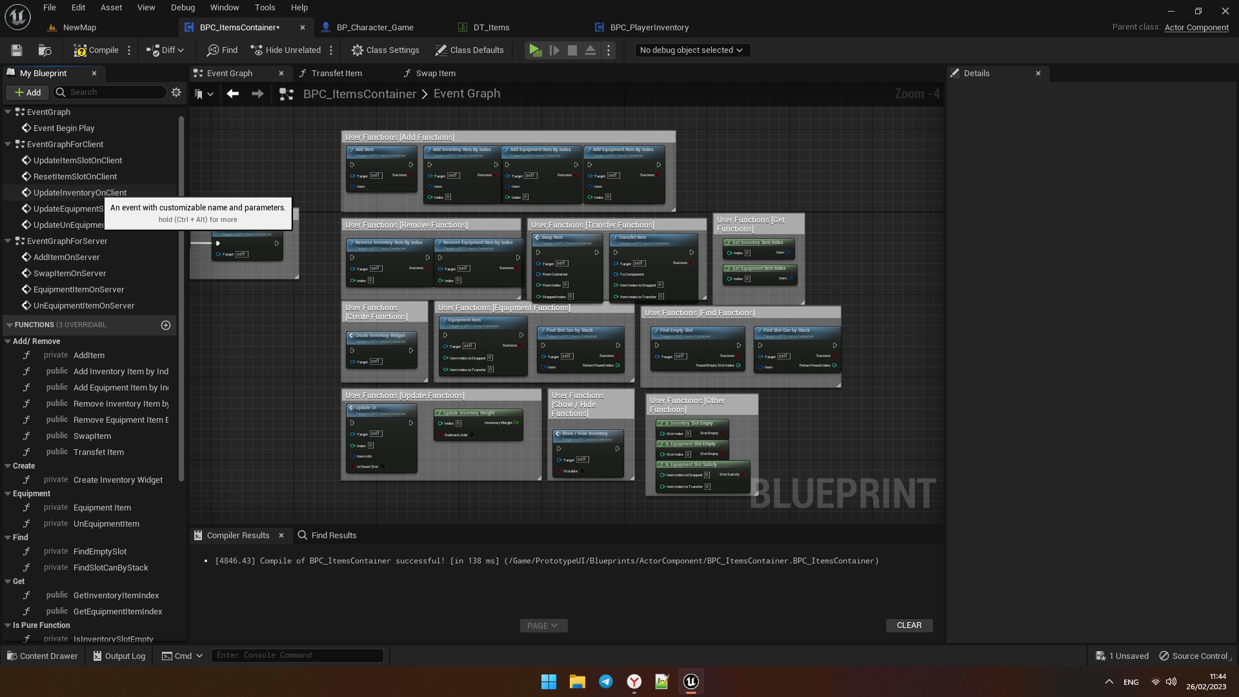The height and width of the screenshot is (697, 1239).
Task: Open Hide Unrelated options menu
Action: coord(331,50)
